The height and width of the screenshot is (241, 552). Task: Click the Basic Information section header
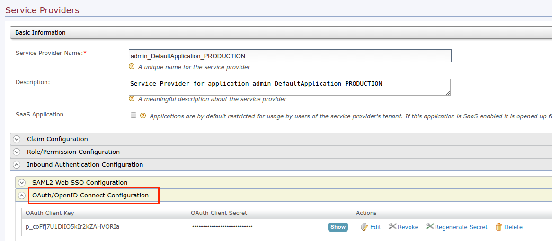(41, 33)
